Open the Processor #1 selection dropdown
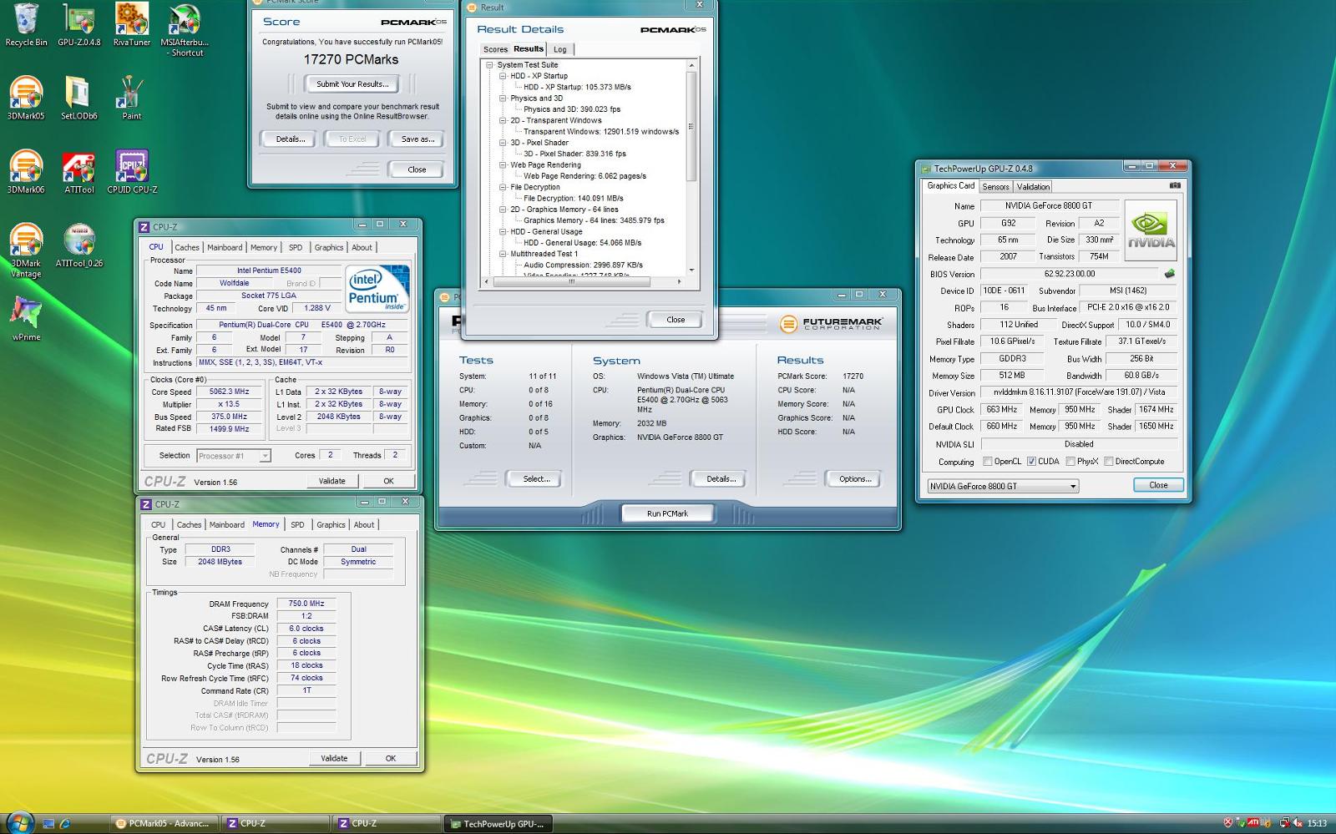The image size is (1336, 834). pos(234,456)
